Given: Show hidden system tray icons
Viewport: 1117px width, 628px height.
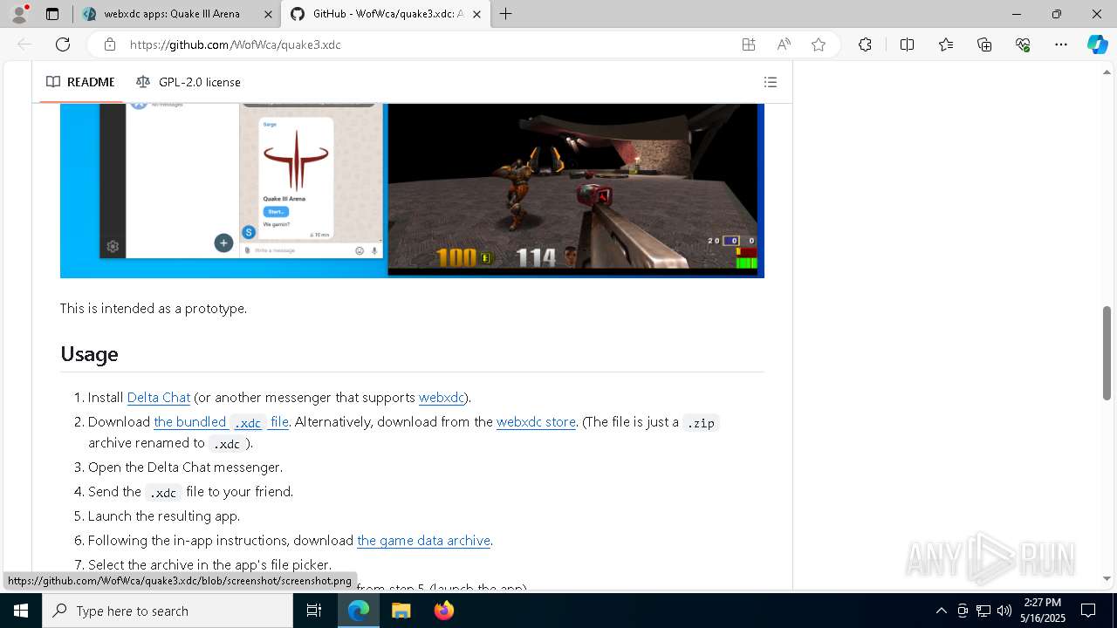Looking at the screenshot, I should tap(941, 611).
